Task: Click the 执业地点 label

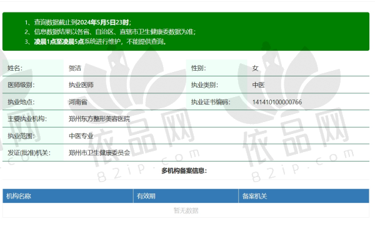Action: point(21,102)
